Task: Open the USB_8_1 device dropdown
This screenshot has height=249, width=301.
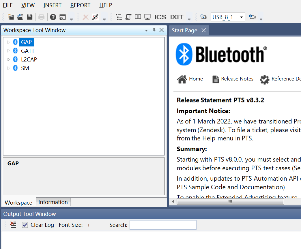Action: click(x=242, y=17)
